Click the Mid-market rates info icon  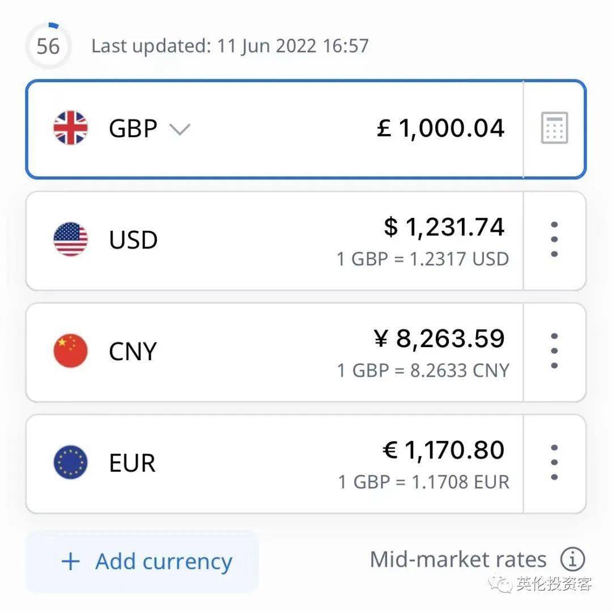point(572,560)
